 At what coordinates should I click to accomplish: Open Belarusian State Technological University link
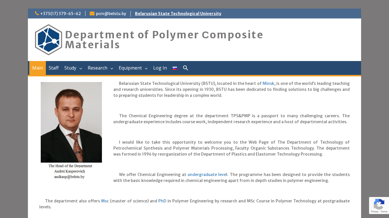(x=178, y=14)
